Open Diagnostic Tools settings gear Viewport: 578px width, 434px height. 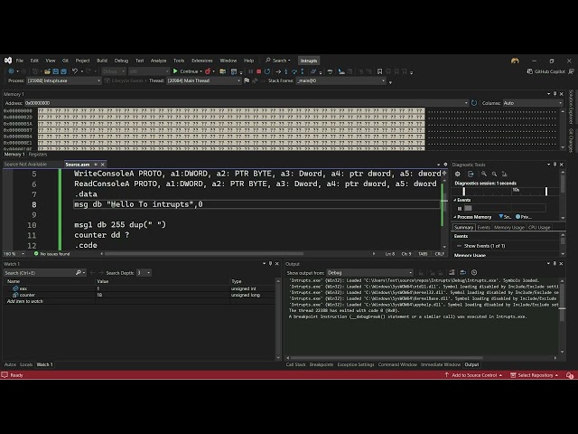tap(458, 174)
